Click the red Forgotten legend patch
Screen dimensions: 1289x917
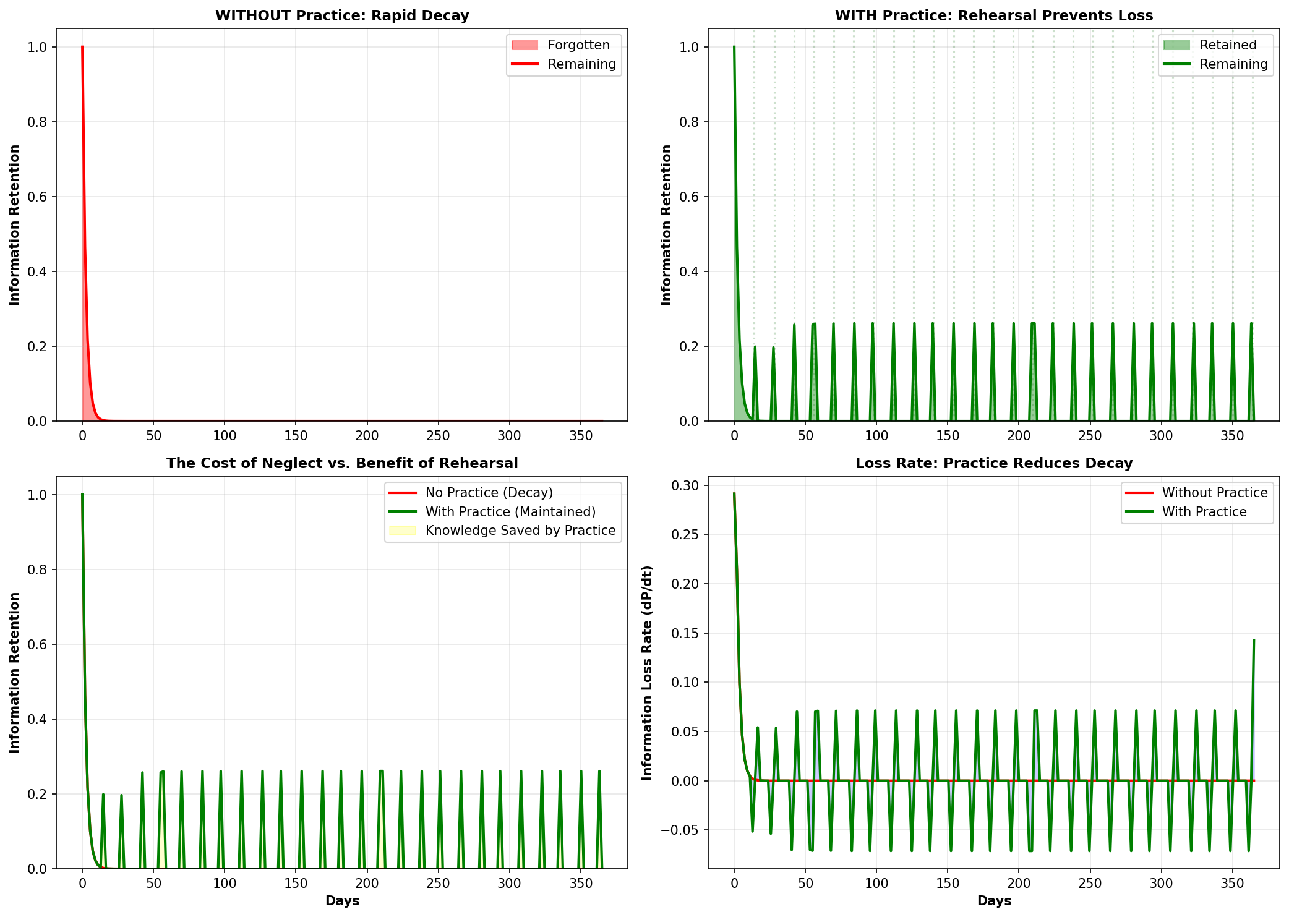click(525, 45)
